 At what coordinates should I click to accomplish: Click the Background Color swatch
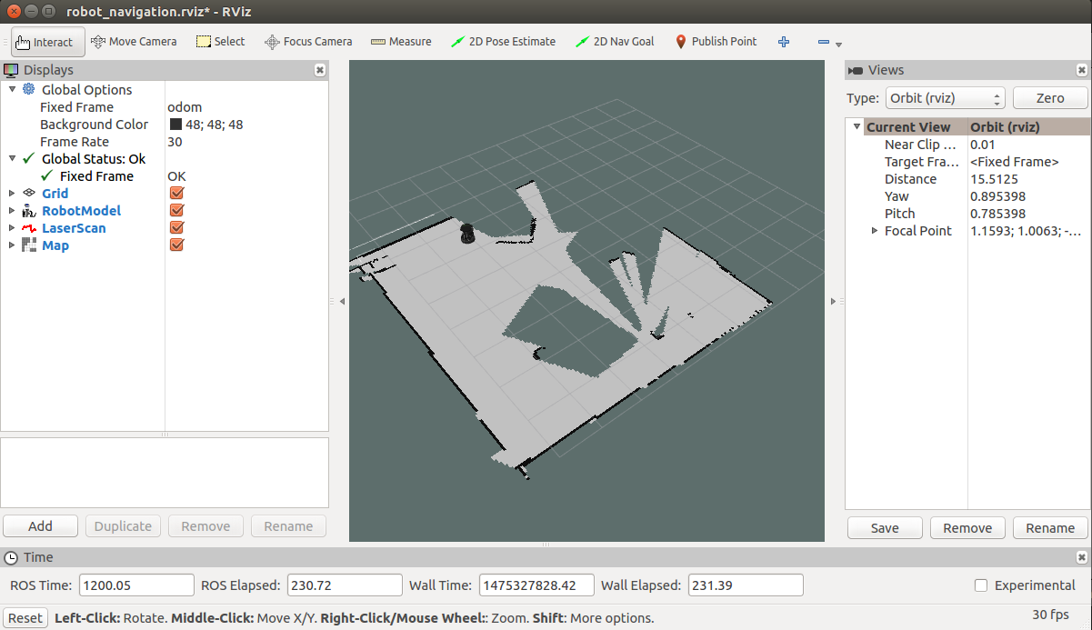pos(175,125)
